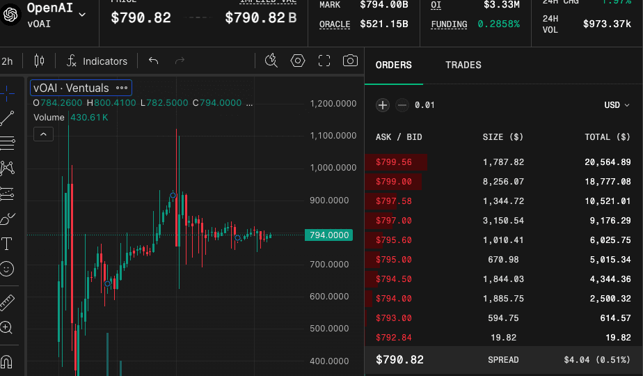The height and width of the screenshot is (376, 643).
Task: Select the $797.58 ask price
Action: [394, 201]
